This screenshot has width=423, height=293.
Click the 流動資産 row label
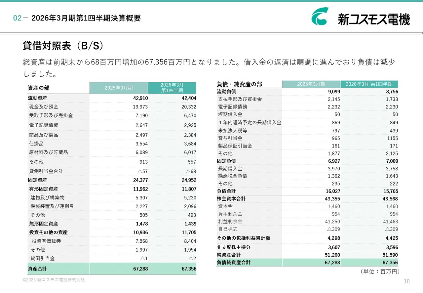tap(37, 98)
